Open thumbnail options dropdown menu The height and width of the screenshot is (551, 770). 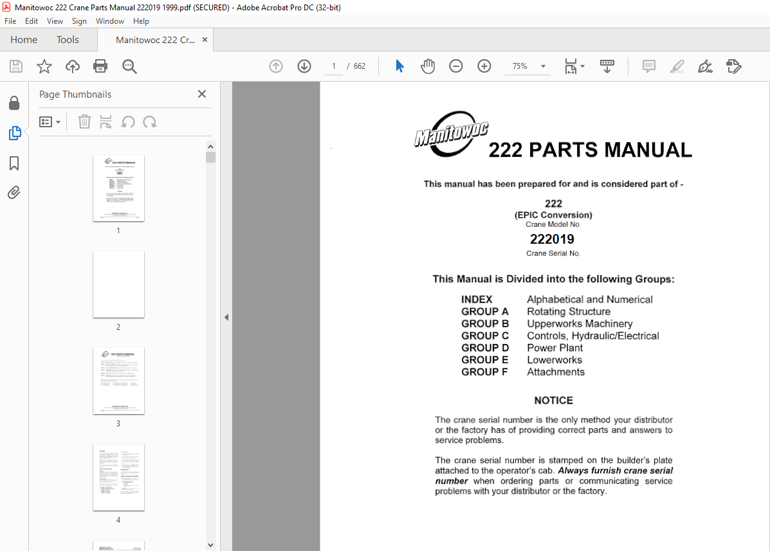(x=50, y=122)
